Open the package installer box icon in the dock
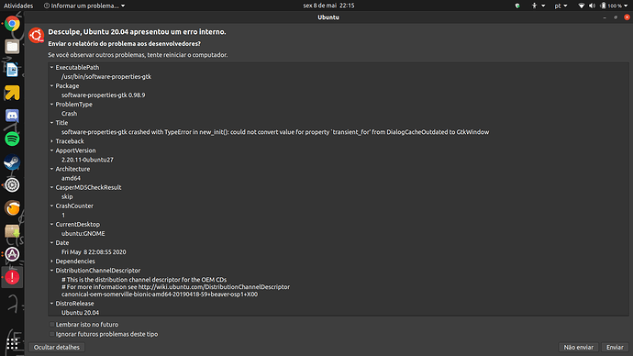 12,231
